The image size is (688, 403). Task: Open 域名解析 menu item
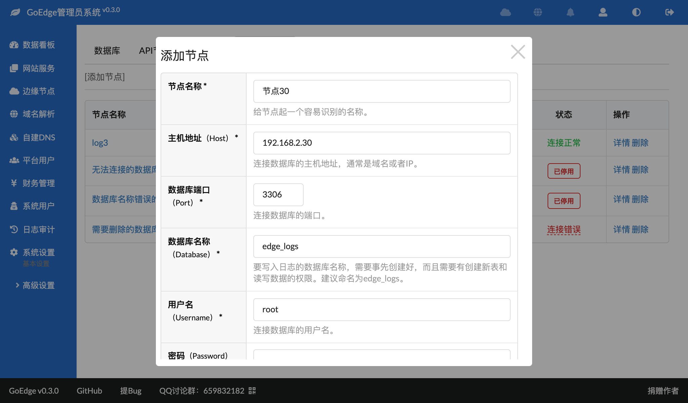tap(39, 114)
